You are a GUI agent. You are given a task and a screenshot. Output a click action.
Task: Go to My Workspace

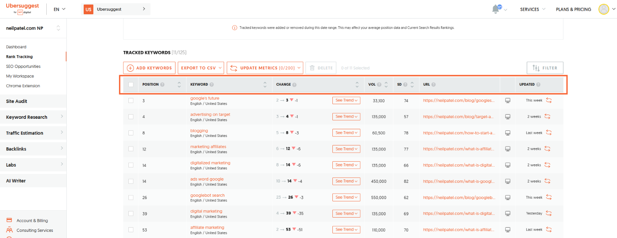point(20,76)
